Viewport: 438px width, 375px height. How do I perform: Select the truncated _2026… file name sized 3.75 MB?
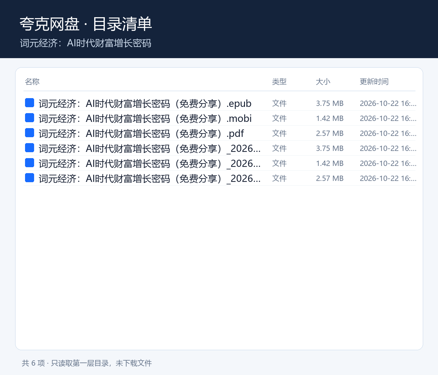pyautogui.click(x=150, y=148)
